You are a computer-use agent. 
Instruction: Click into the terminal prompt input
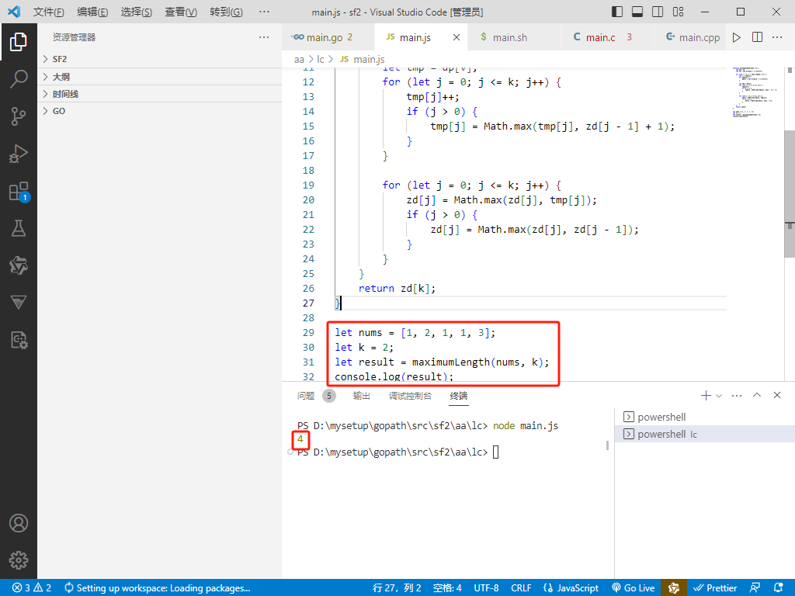point(496,452)
